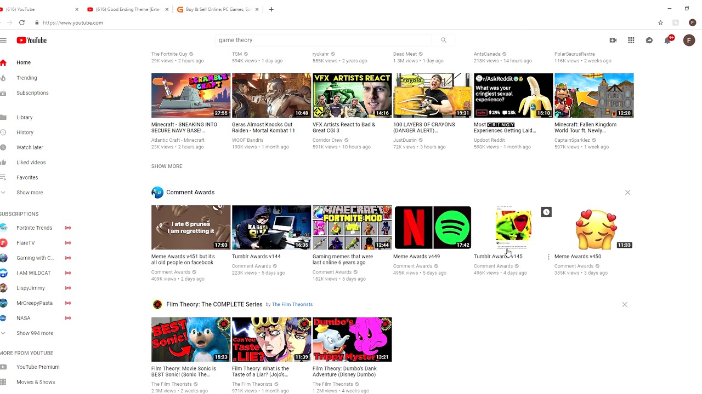Open I AM WILDCAT subscription
This screenshot has height=394, width=702.
pyautogui.click(x=33, y=273)
